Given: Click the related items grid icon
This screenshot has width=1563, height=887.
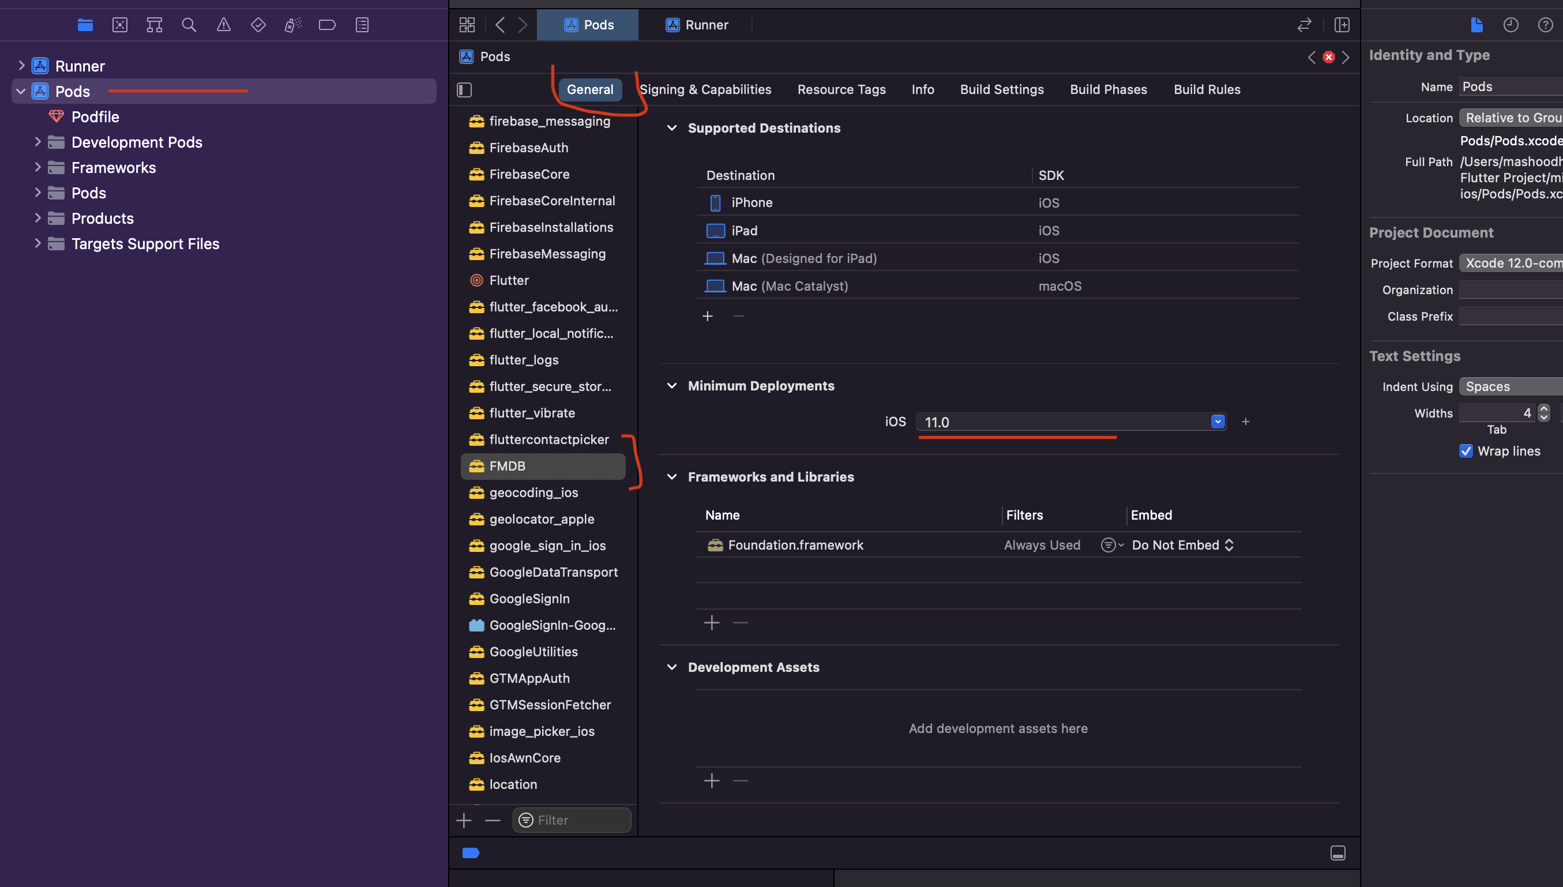Looking at the screenshot, I should tap(467, 25).
